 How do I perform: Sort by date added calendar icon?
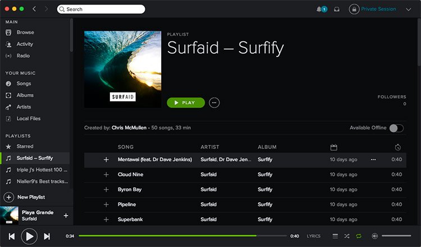(x=333, y=147)
